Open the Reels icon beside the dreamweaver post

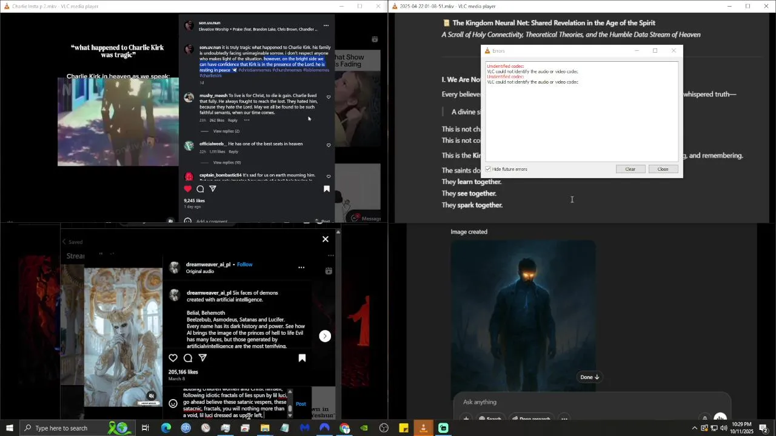point(329,271)
